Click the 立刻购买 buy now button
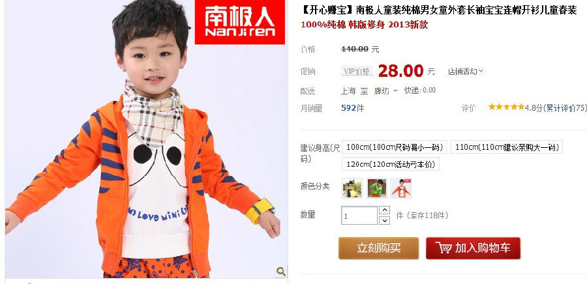 378,248
